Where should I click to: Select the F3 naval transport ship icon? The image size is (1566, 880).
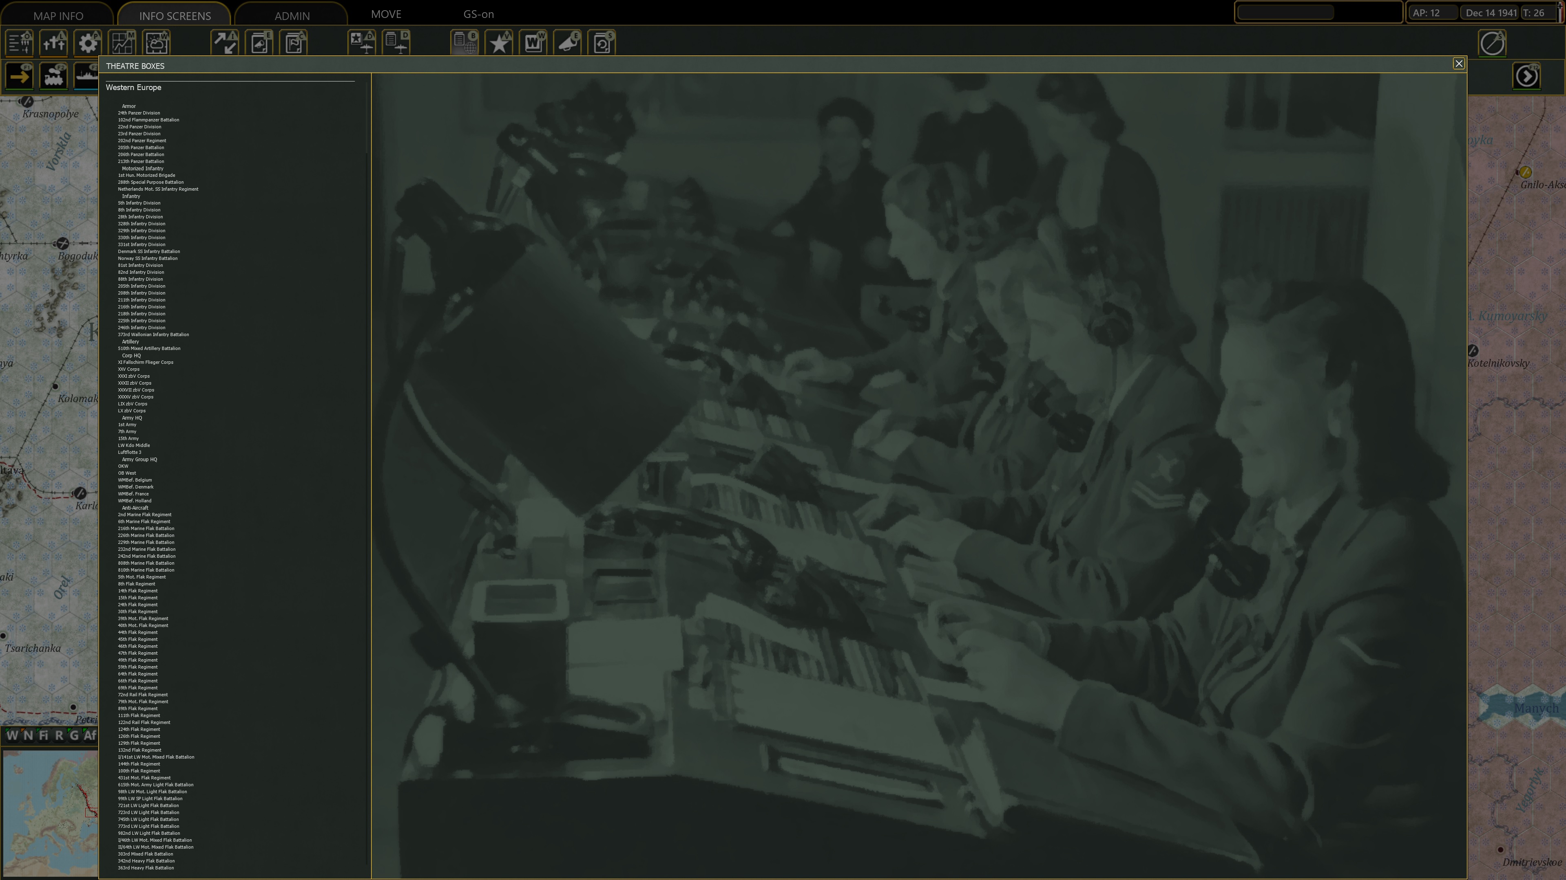(86, 76)
